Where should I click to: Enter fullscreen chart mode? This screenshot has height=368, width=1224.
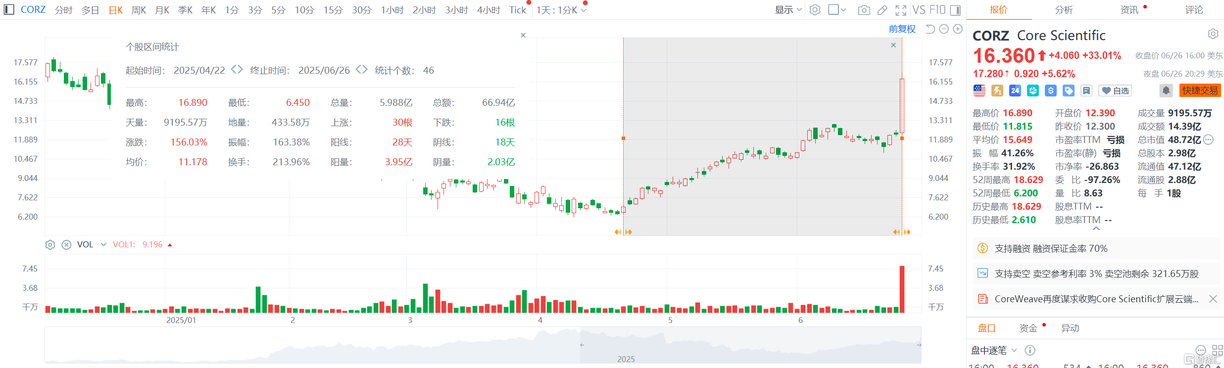coord(901,10)
